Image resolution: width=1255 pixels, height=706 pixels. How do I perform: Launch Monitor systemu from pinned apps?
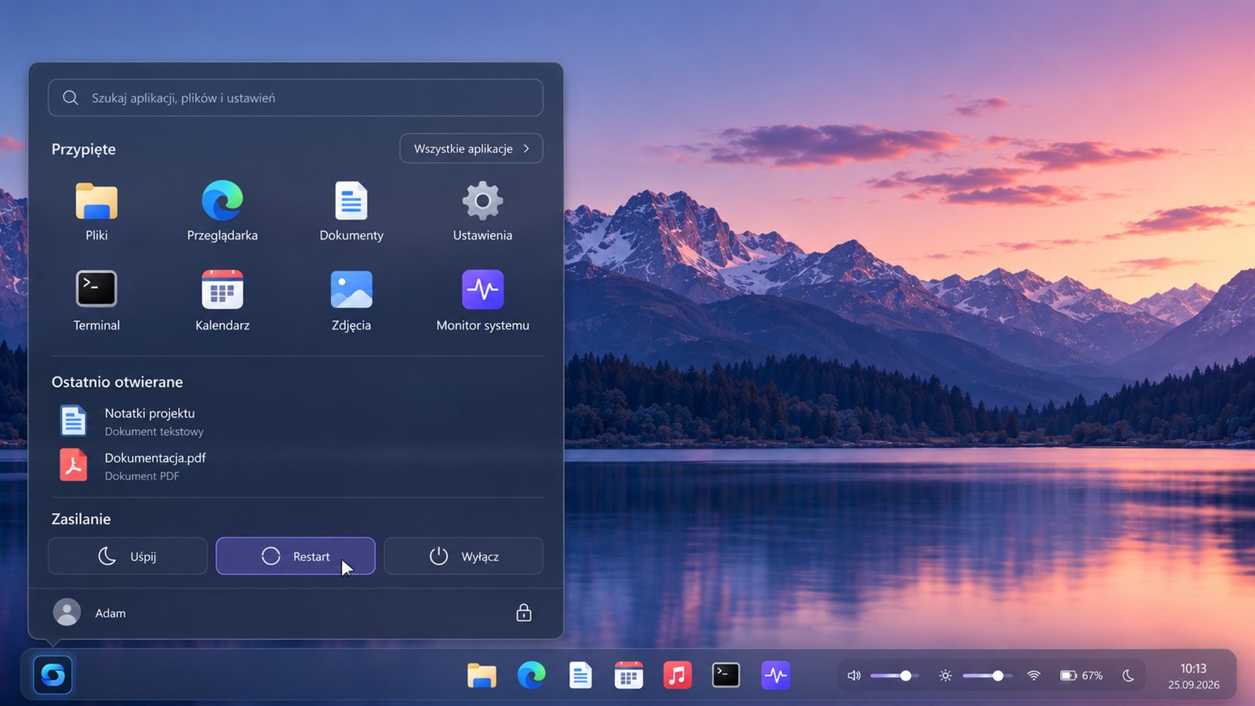pyautogui.click(x=482, y=301)
